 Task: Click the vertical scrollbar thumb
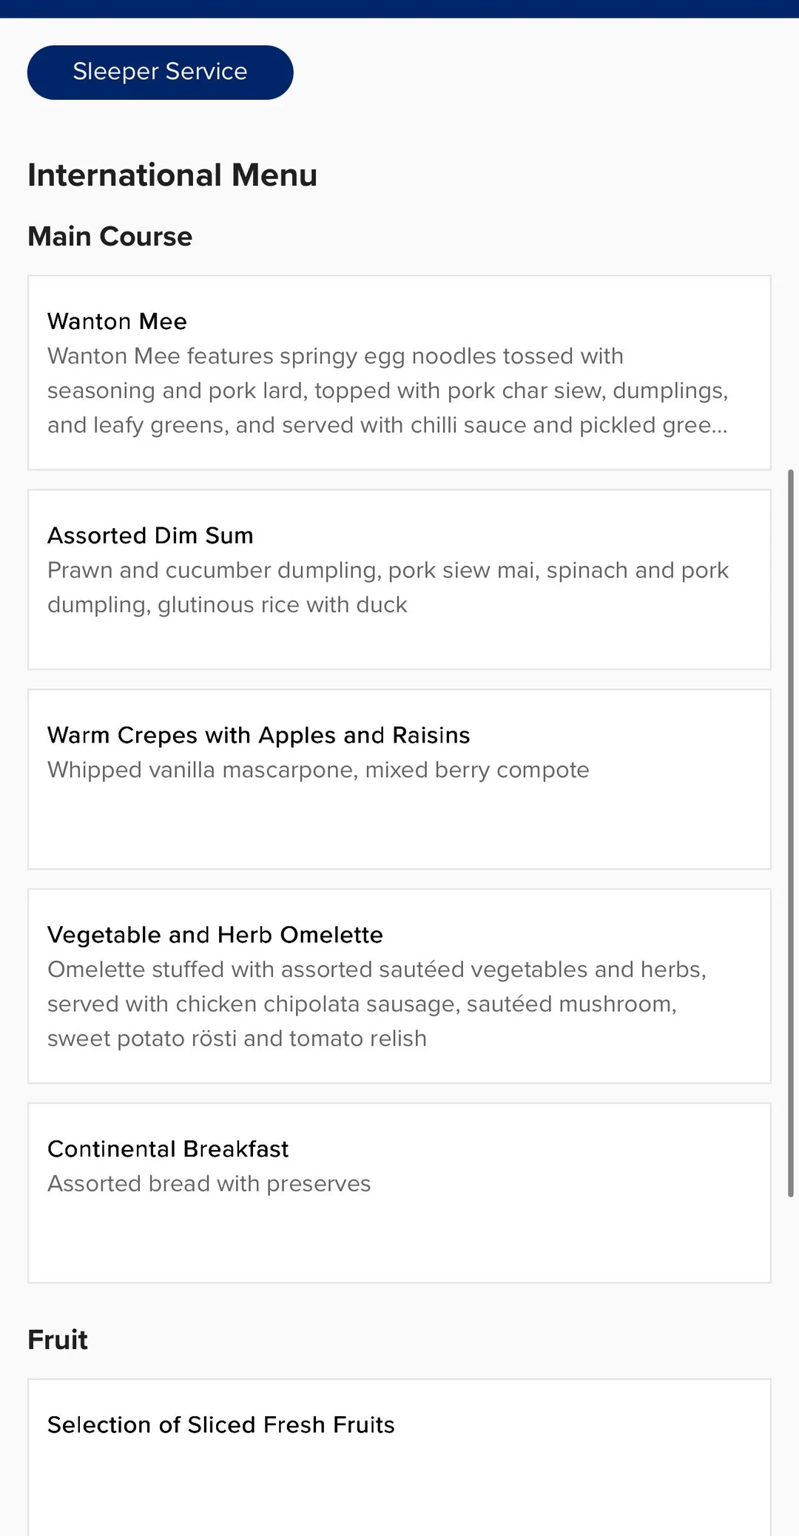(790, 832)
